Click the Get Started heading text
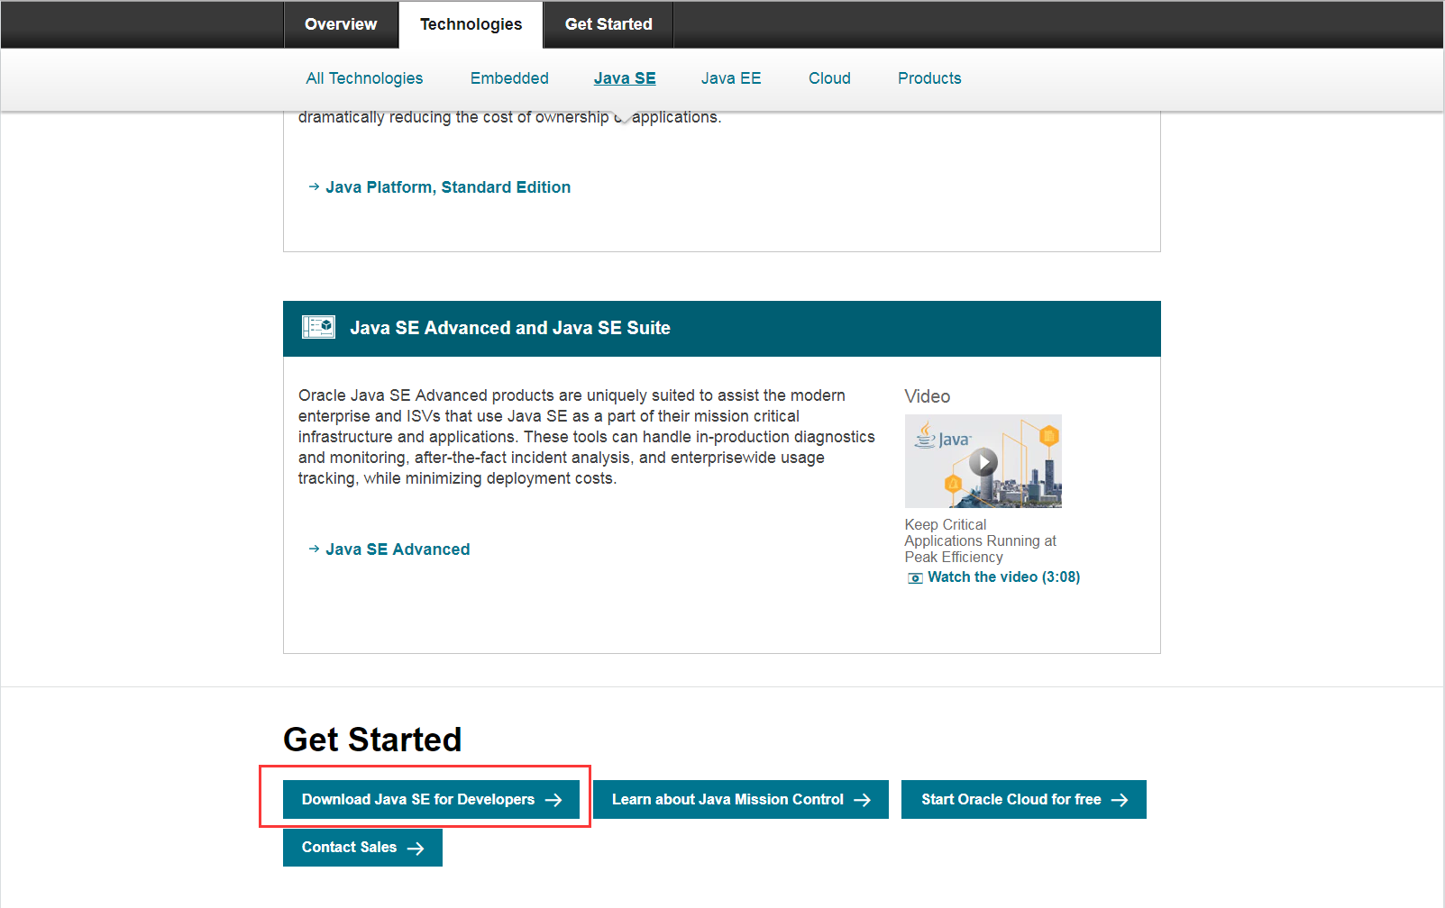1445x908 pixels. coord(372,740)
